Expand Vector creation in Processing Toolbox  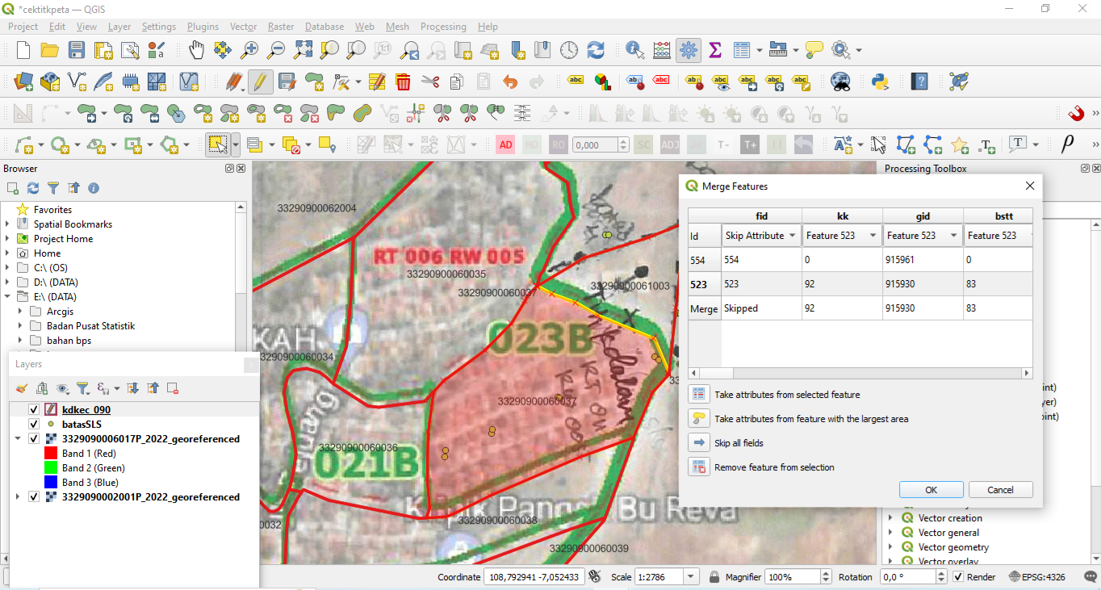click(x=890, y=518)
